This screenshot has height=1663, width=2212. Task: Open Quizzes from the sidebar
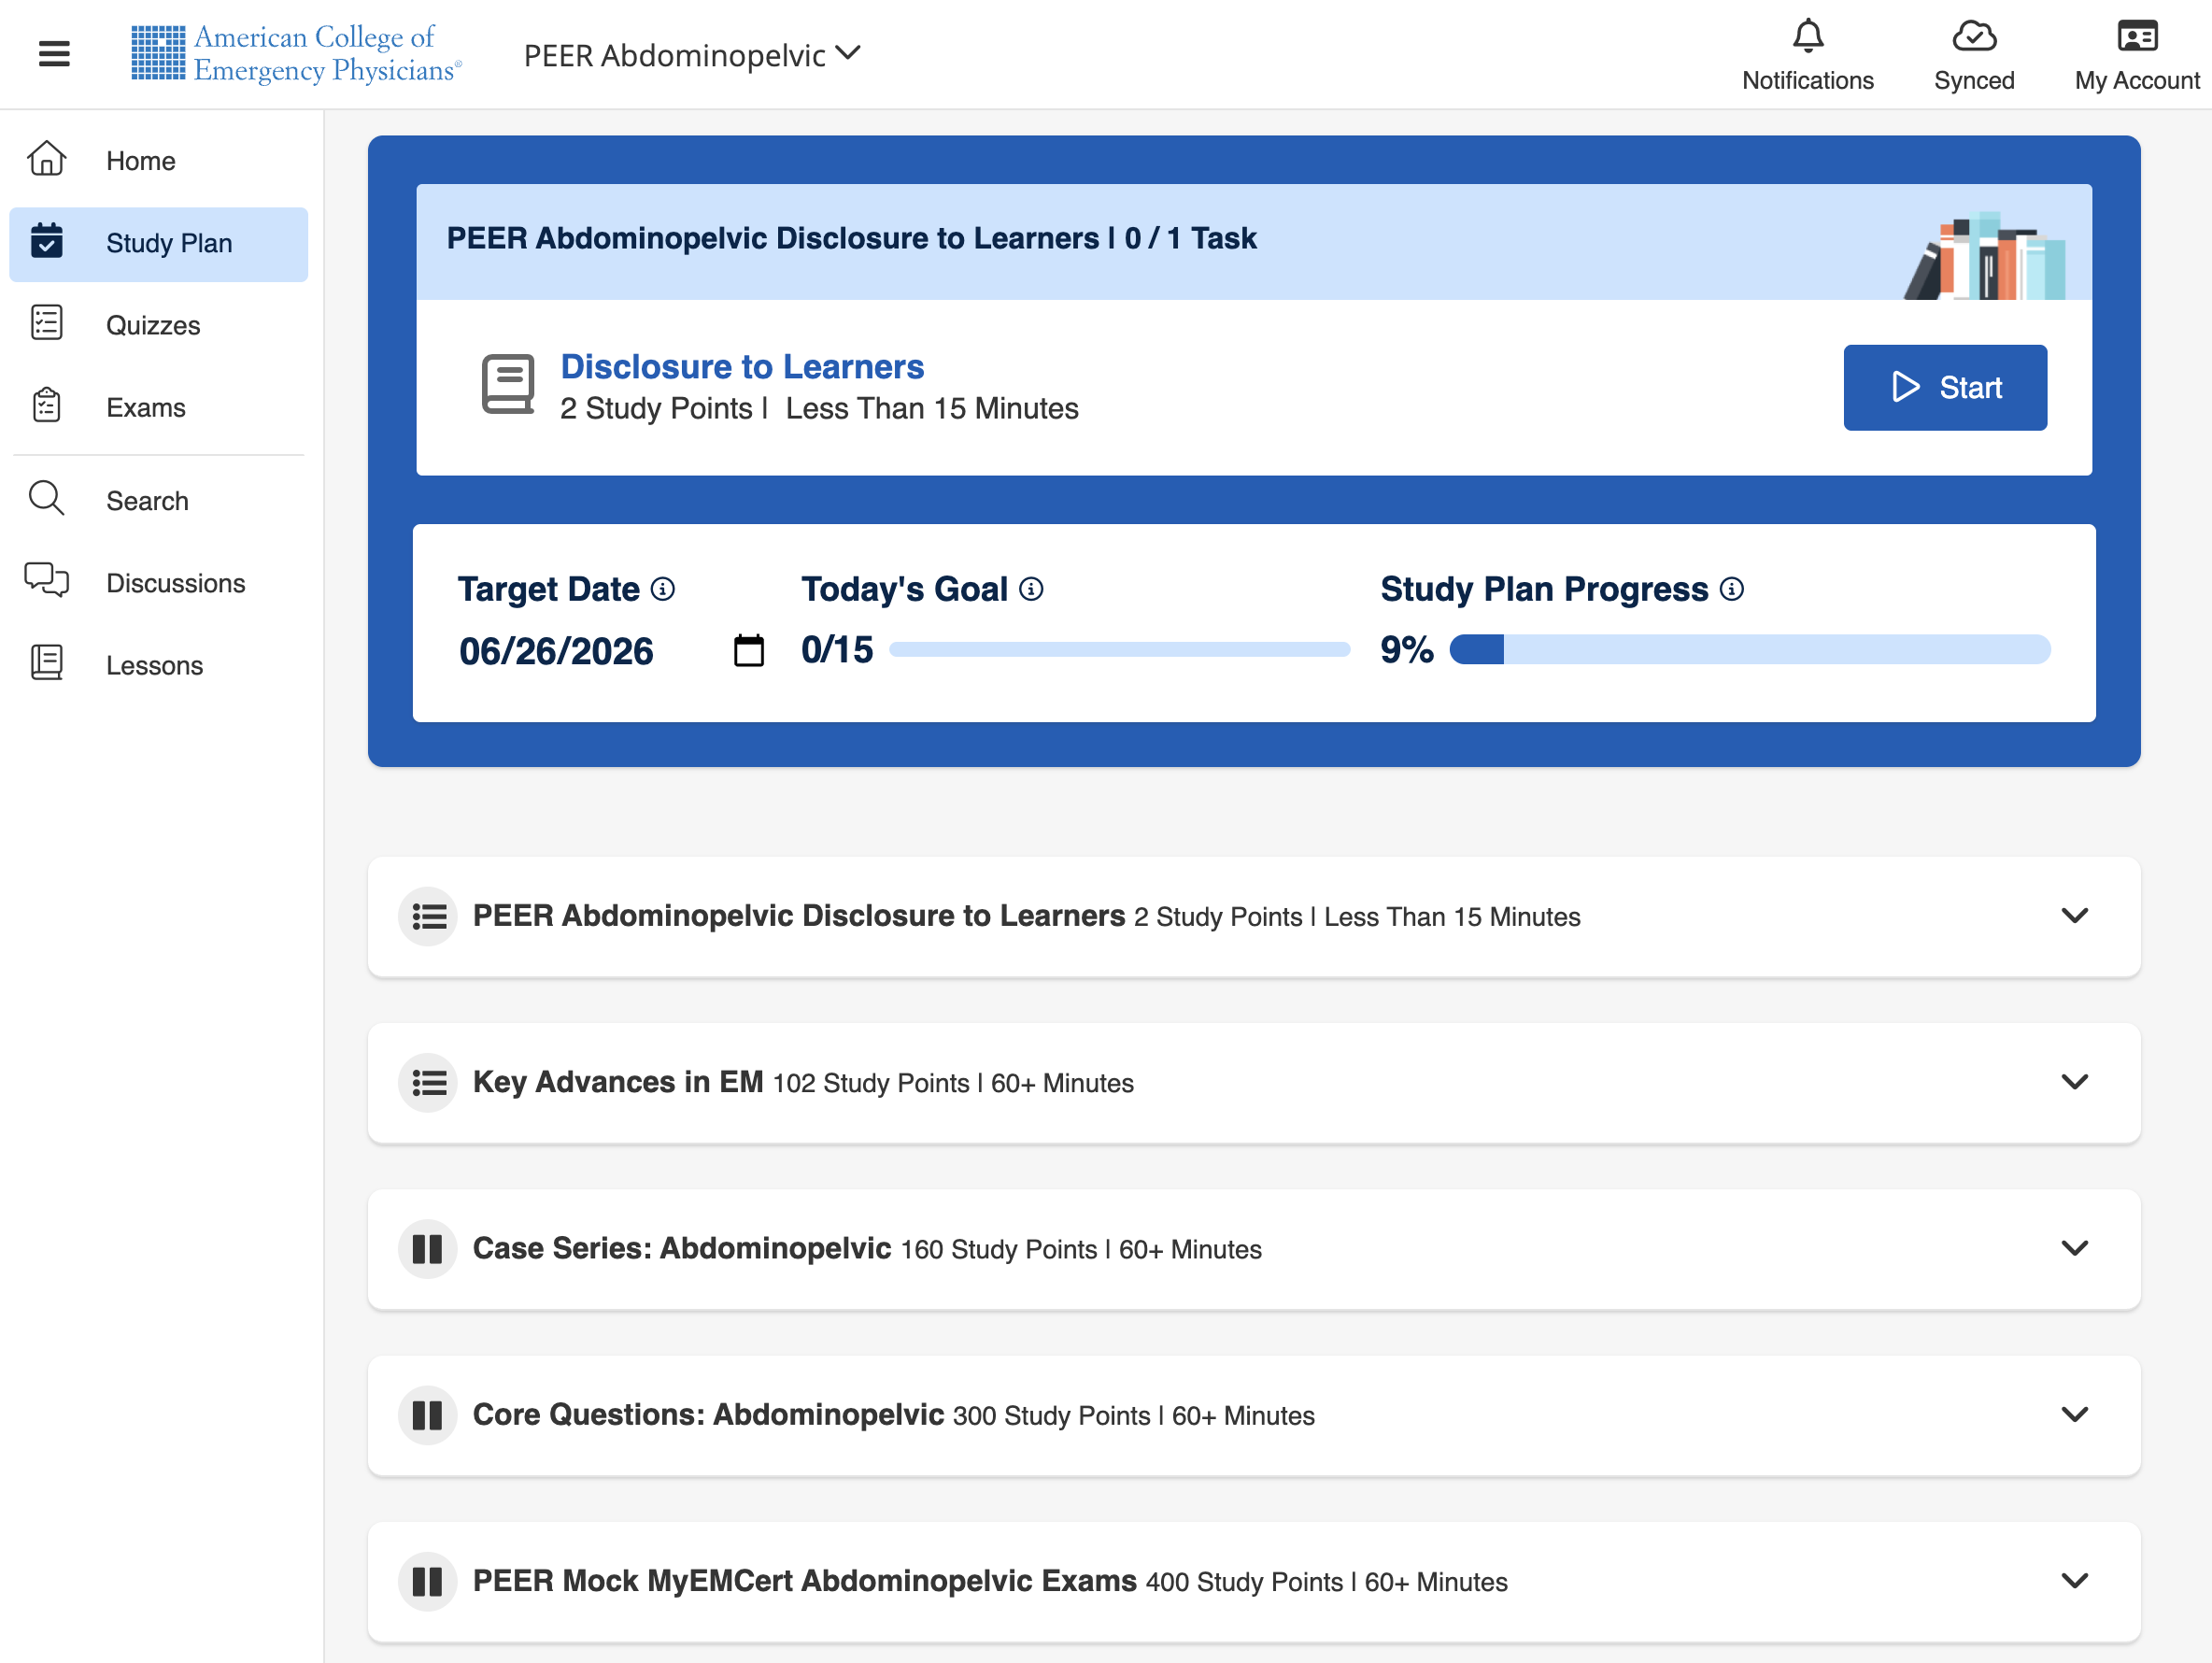(x=159, y=326)
